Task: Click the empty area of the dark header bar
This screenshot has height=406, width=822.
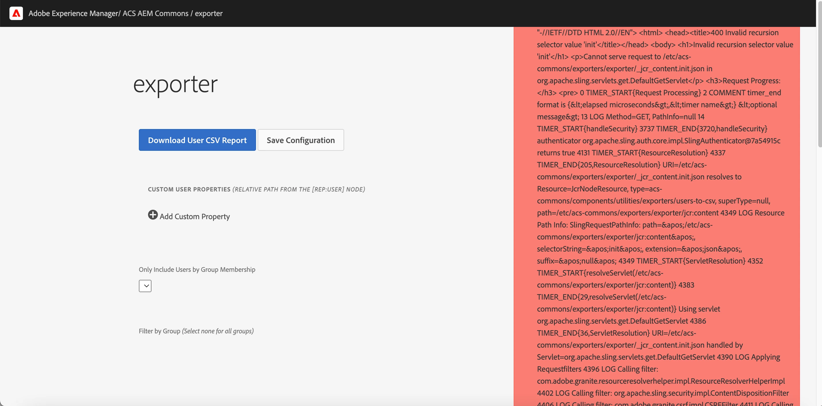Action: point(479,13)
